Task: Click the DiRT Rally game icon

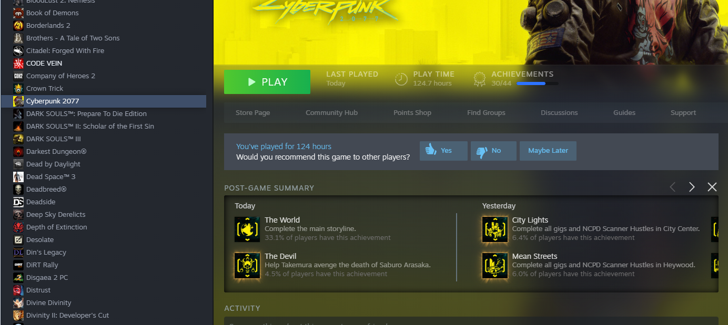Action: [x=18, y=265]
